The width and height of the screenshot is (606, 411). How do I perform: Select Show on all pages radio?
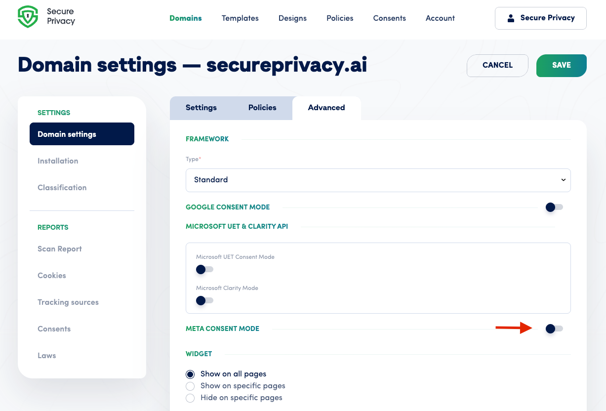[190, 374]
